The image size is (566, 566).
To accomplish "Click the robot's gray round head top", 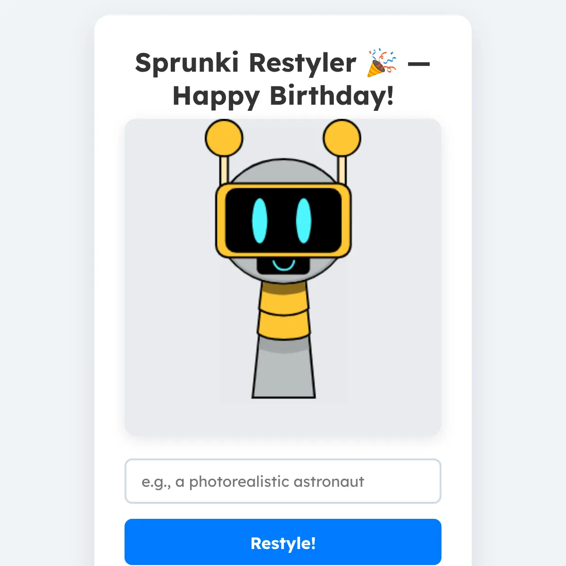I will 283,172.
